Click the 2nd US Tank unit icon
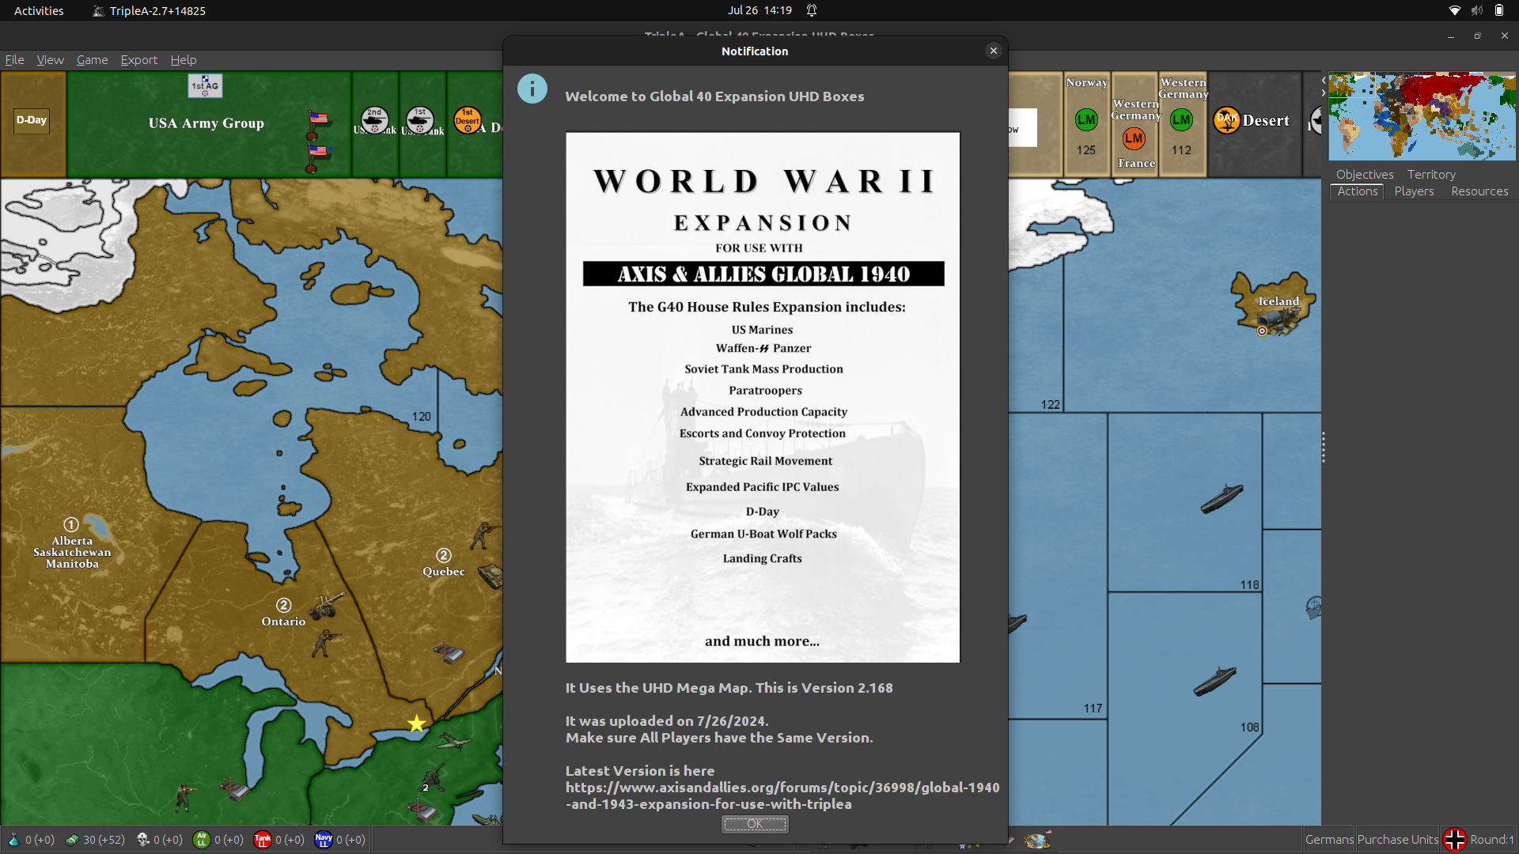Viewport: 1519px width, 854px height. [374, 120]
